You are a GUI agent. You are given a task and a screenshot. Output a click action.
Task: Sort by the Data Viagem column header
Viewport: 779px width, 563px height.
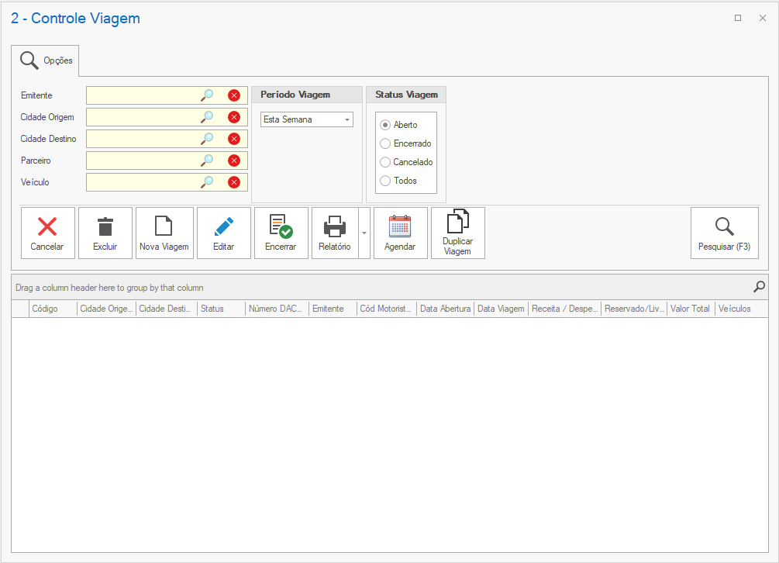501,309
